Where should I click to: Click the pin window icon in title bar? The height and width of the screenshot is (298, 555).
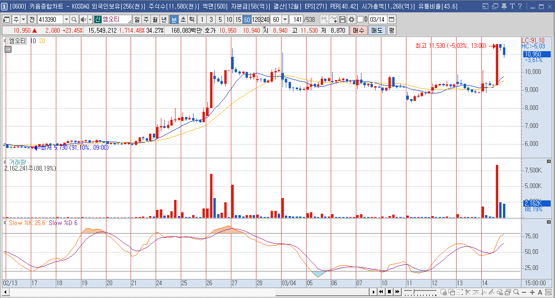tap(504, 6)
